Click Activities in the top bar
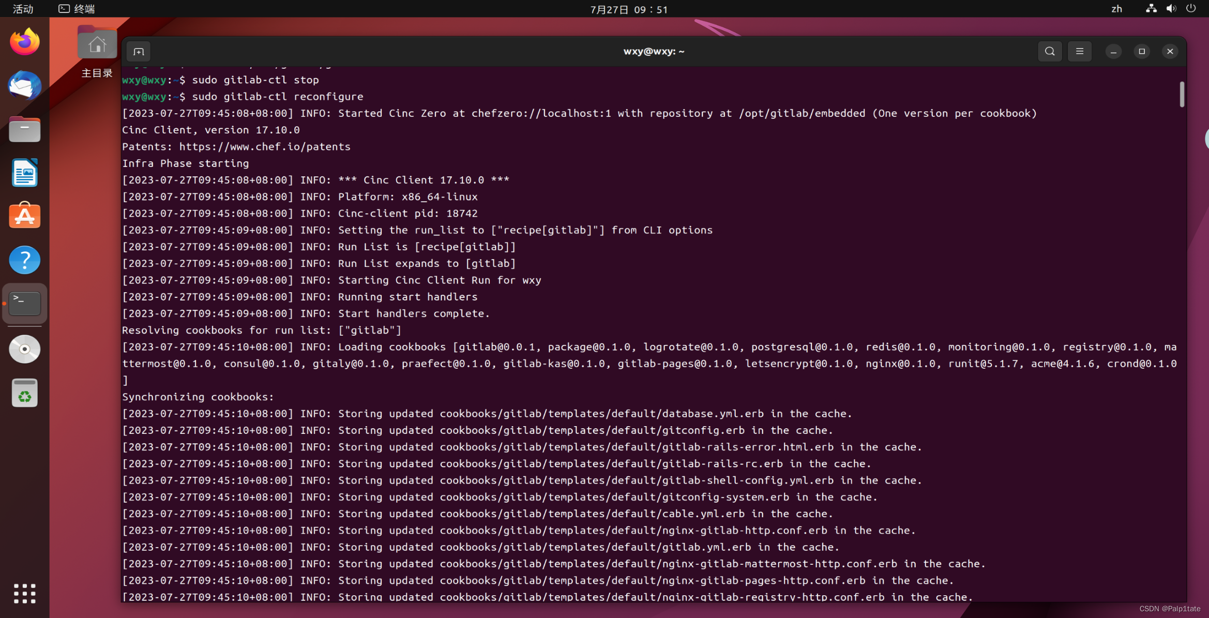The width and height of the screenshot is (1209, 618). 23,9
